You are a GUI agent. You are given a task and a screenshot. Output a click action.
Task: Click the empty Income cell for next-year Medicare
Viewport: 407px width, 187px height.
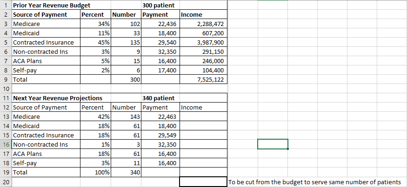203,117
